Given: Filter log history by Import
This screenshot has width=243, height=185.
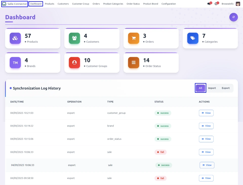Looking at the screenshot, I should pyautogui.click(x=212, y=88).
